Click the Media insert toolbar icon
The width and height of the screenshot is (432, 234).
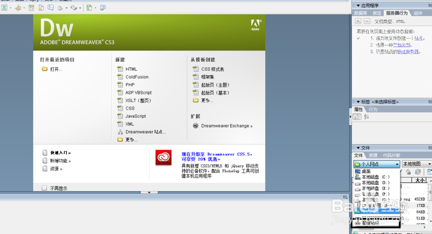click(18, 8)
